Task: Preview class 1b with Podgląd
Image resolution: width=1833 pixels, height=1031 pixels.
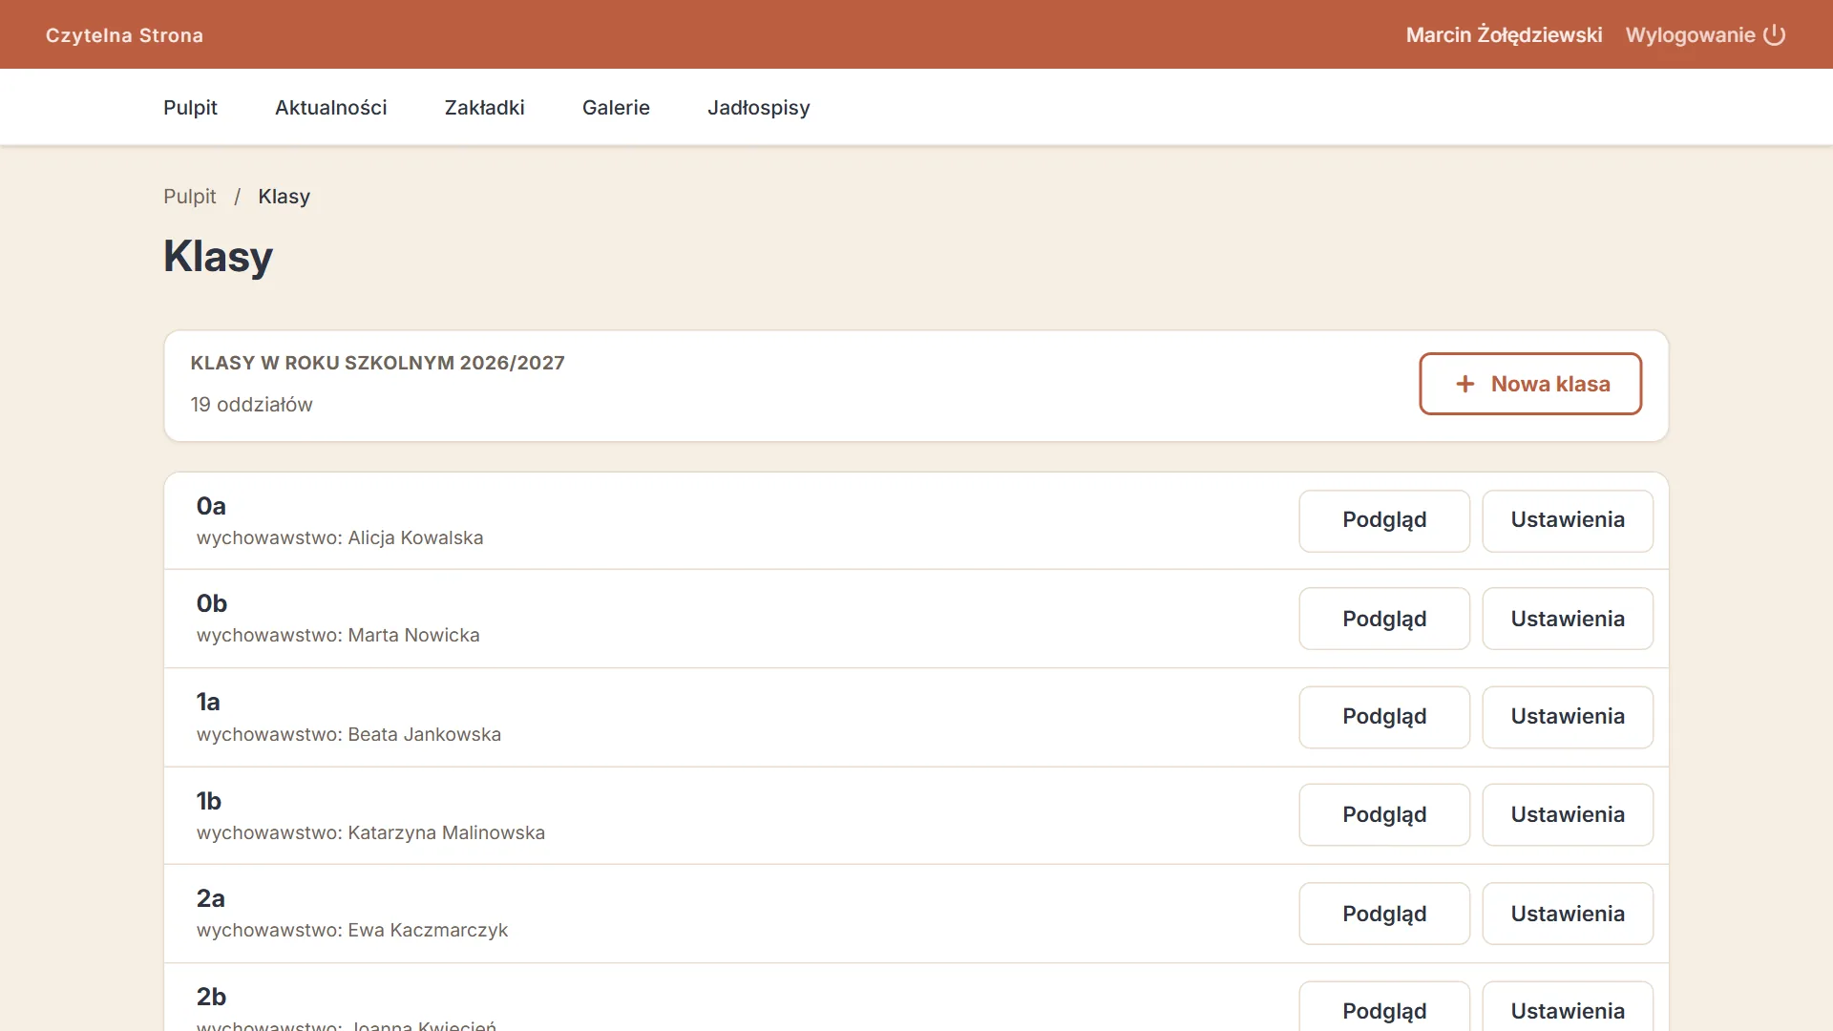Action: pyautogui.click(x=1384, y=815)
